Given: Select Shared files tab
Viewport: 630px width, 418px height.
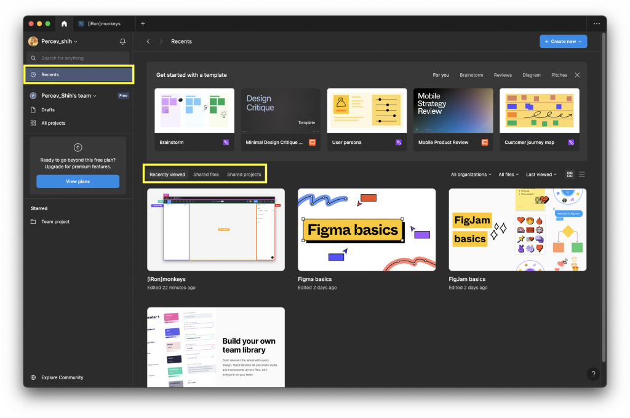Looking at the screenshot, I should [x=206, y=174].
